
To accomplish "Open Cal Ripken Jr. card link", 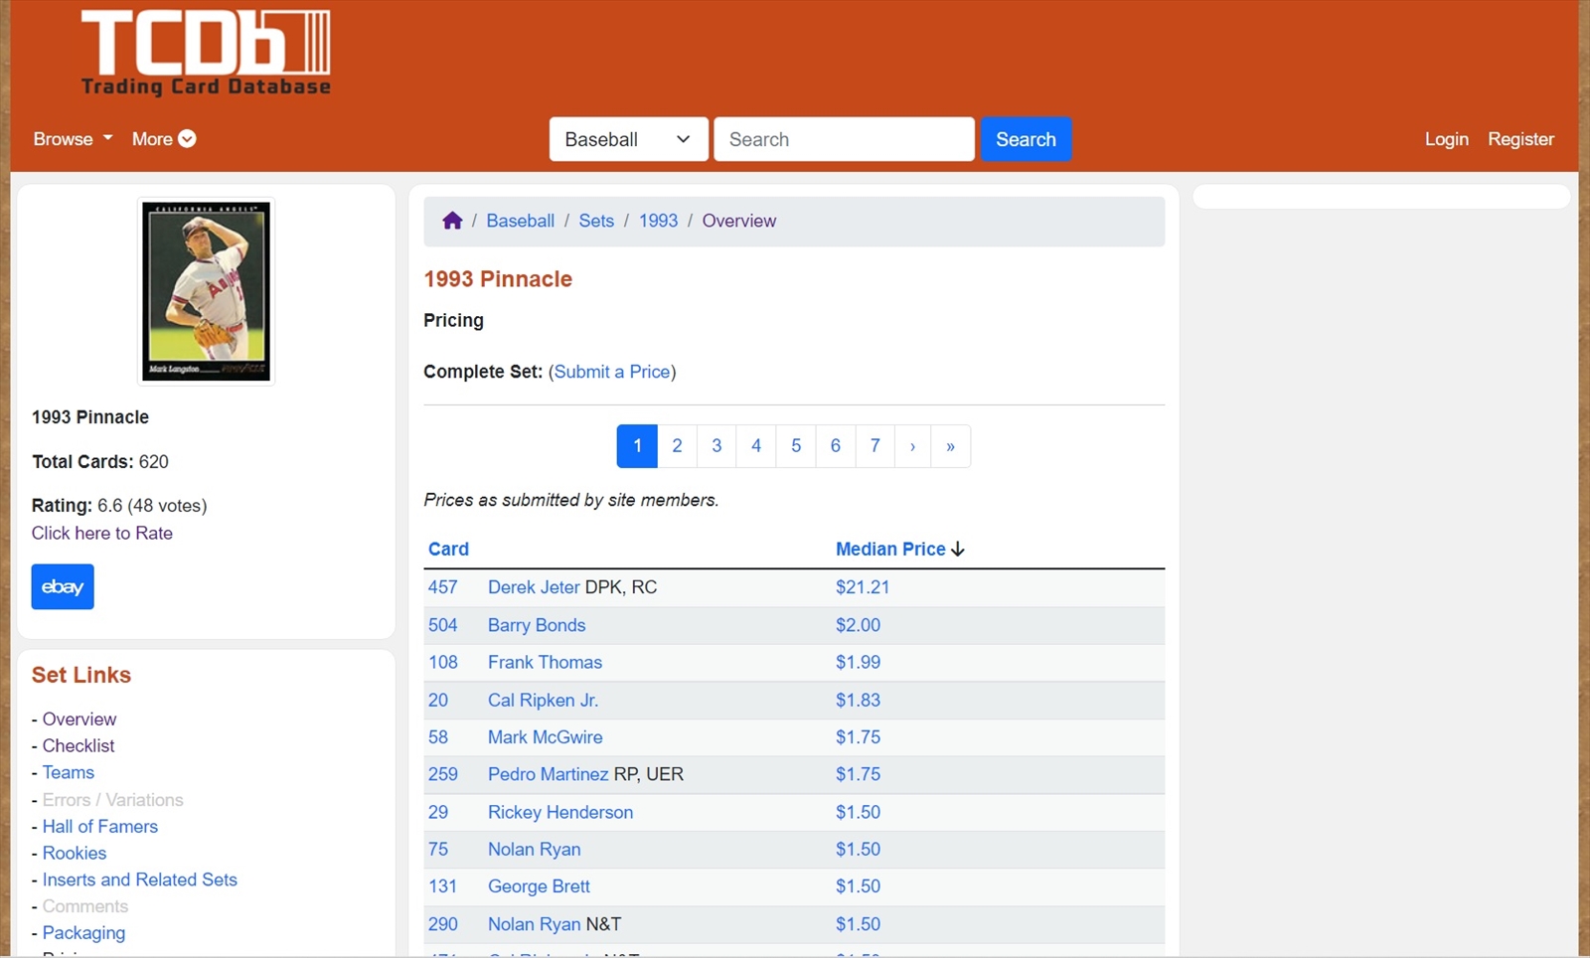I will 543,700.
